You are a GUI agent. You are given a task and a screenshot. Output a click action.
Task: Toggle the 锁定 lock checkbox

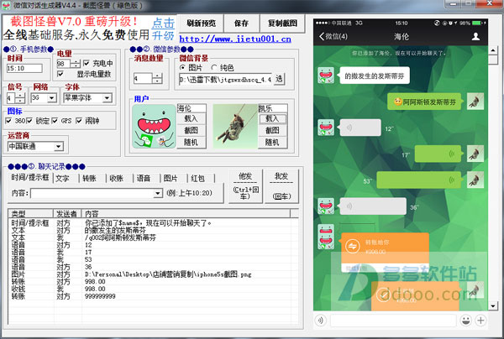point(29,121)
